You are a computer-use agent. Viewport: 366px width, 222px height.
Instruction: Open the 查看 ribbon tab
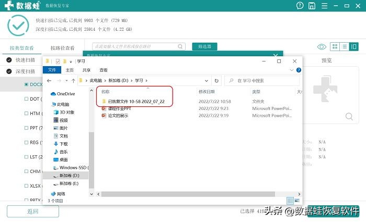click(x=104, y=70)
